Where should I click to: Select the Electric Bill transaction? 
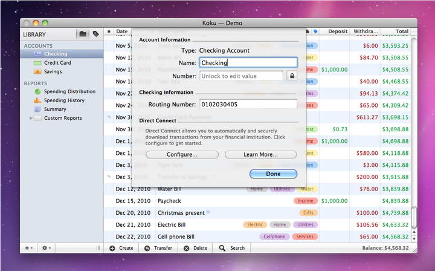[257, 224]
